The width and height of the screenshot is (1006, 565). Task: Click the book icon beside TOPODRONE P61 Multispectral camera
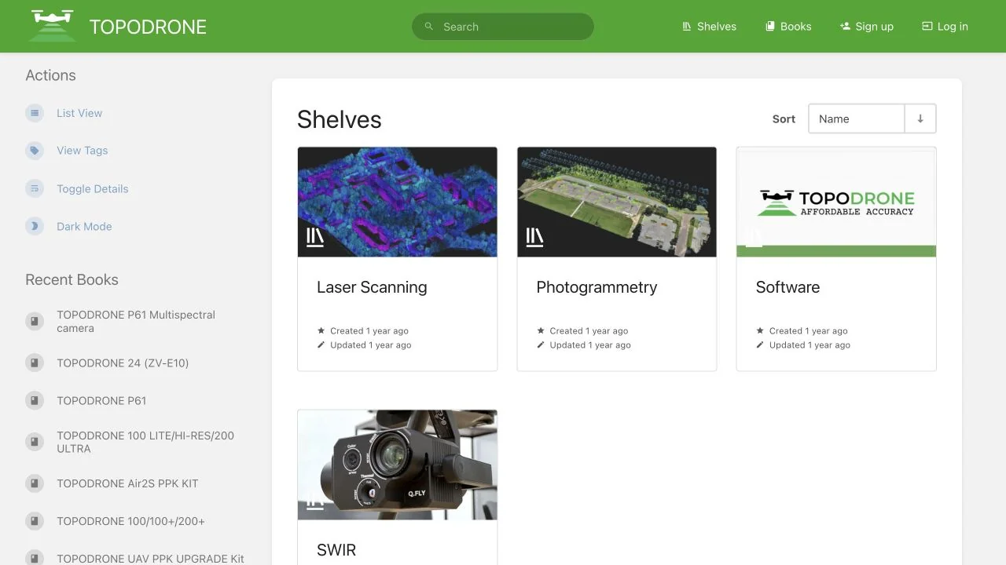(x=35, y=322)
